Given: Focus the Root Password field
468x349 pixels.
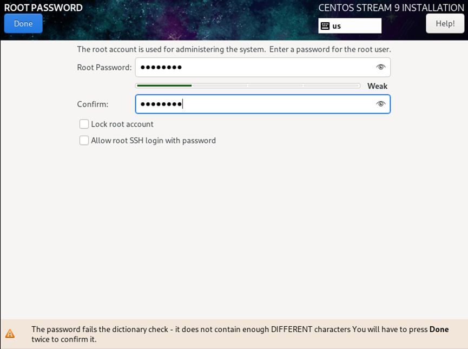Looking at the screenshot, I should 262,67.
